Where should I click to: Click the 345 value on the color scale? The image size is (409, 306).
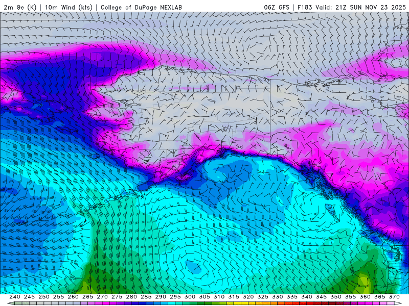tap(322, 297)
